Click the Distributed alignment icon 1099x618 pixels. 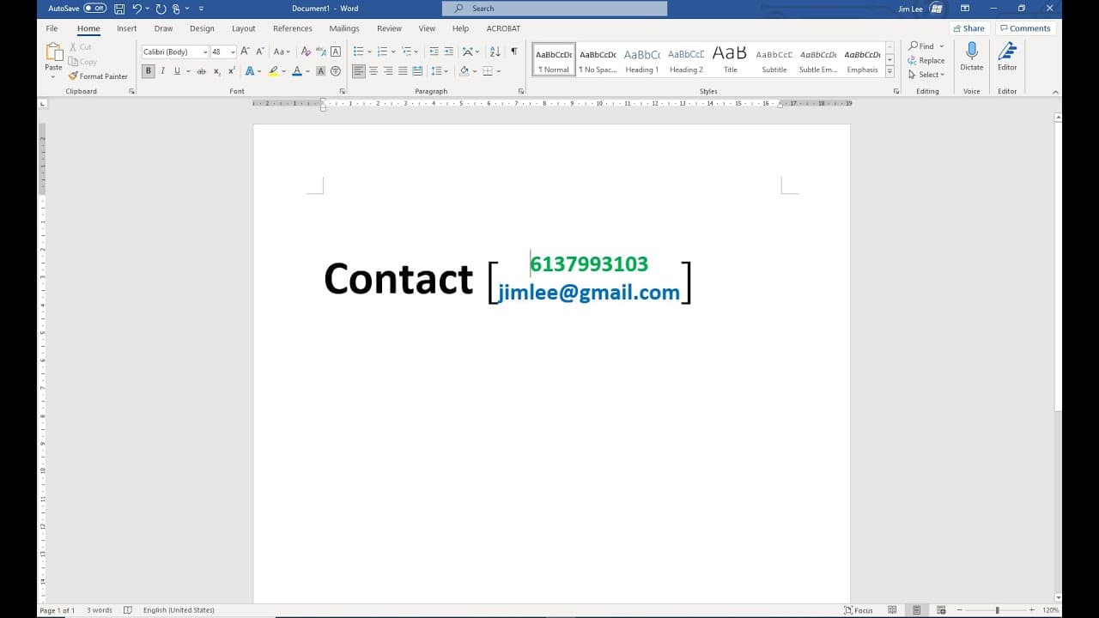click(417, 71)
